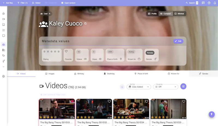Open the Settings gear in the sidebar
The width and height of the screenshot is (218, 126).
click(4, 76)
